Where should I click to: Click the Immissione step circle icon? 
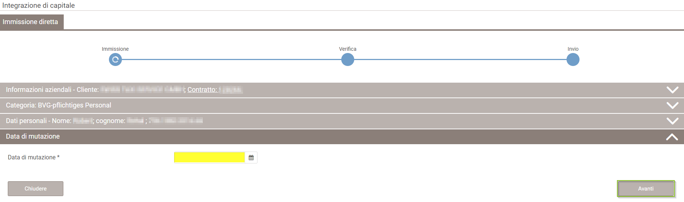coord(115,60)
